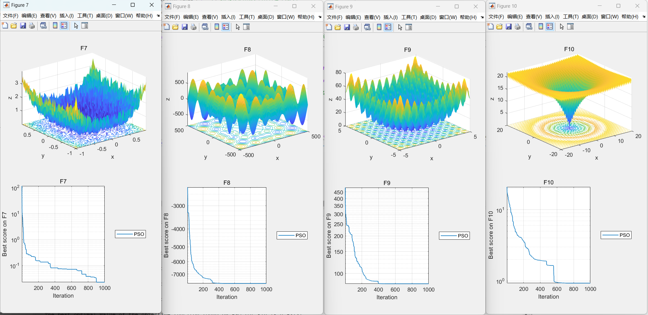Open 文件(F) menu in Figure 7

click(x=11, y=15)
